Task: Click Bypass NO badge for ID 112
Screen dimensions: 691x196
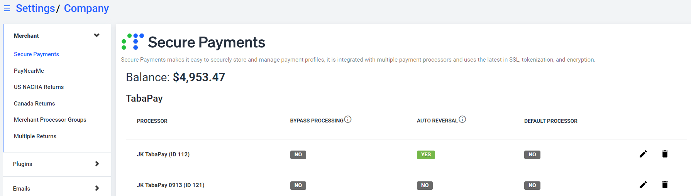Action: point(298,155)
